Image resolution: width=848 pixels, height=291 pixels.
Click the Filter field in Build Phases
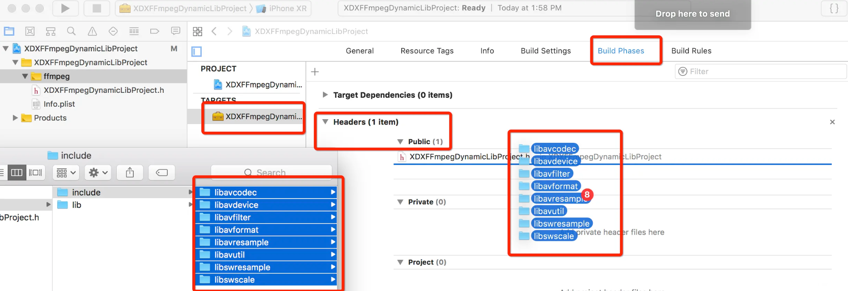760,71
